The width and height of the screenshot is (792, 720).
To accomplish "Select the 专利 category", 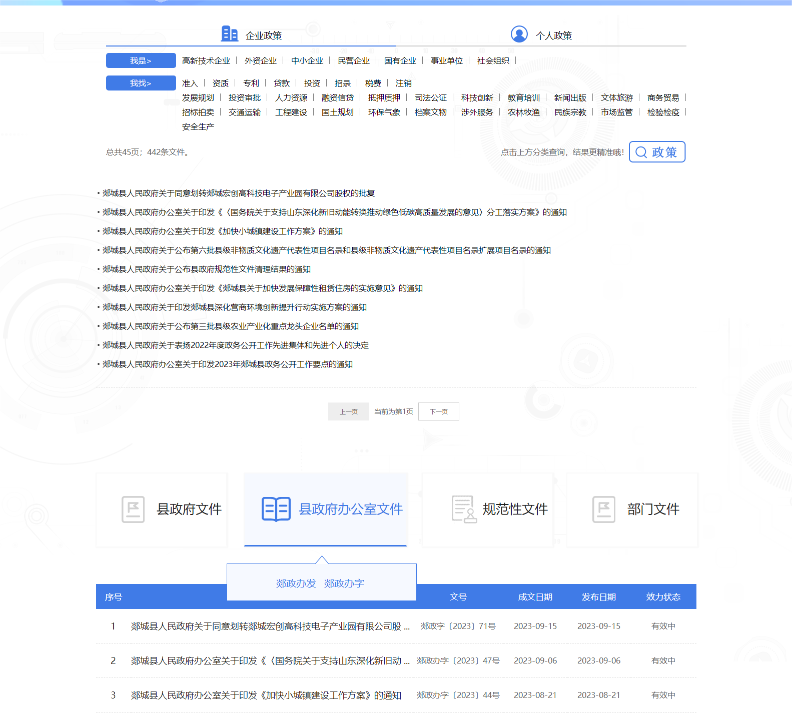I will pos(251,83).
